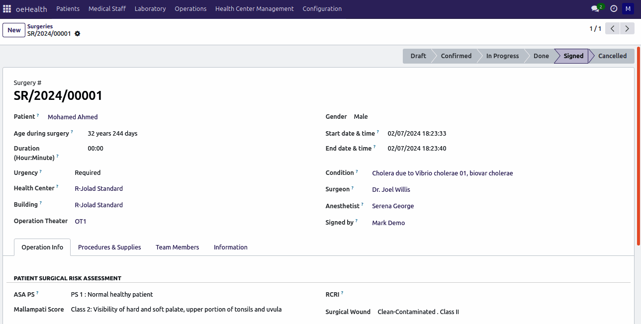Open Health Center R-Jolad Standard link

(99, 189)
